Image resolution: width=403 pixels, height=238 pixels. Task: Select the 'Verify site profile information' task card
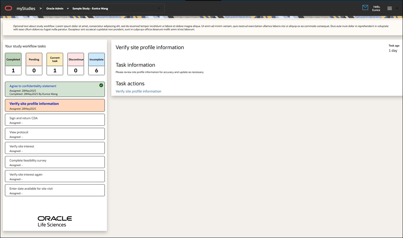(x=54, y=105)
